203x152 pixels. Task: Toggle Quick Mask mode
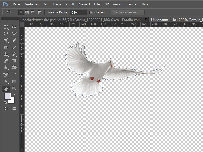coord(6,109)
